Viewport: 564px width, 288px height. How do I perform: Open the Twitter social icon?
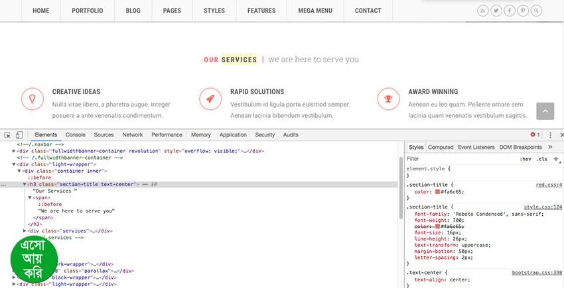coord(496,11)
